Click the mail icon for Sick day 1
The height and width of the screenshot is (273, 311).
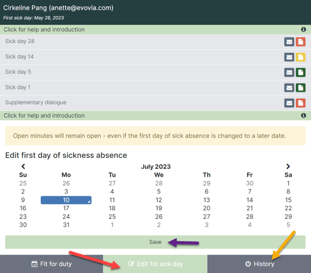(289, 88)
